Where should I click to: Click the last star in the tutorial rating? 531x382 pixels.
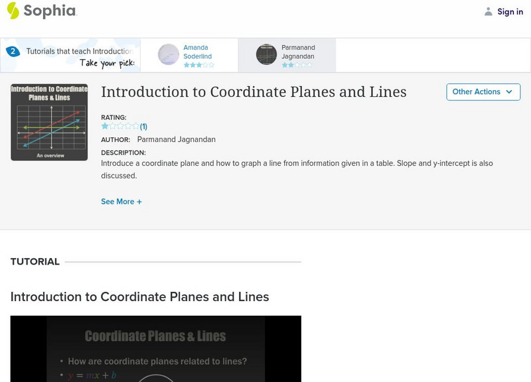point(136,126)
